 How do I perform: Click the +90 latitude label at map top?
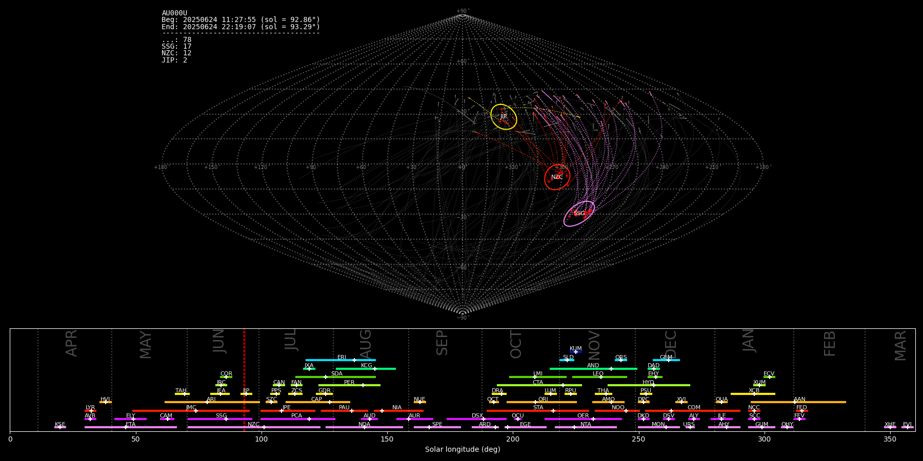[x=462, y=11]
